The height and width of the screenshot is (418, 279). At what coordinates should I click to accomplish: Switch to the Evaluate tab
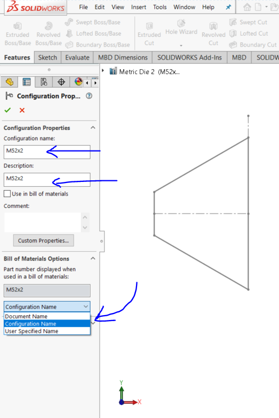coord(77,57)
